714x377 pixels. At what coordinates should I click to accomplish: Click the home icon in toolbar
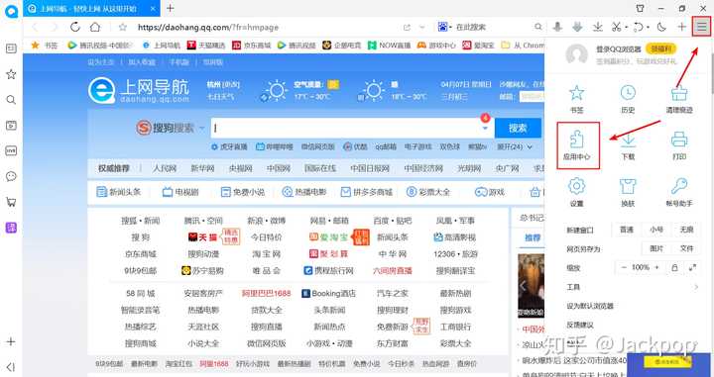[x=95, y=28]
